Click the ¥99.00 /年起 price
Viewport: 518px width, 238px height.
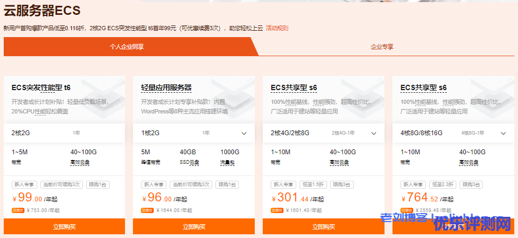[x=35, y=198]
